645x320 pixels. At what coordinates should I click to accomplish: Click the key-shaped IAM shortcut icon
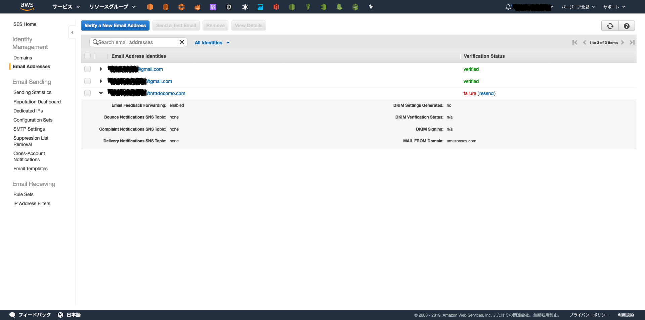[308, 7]
